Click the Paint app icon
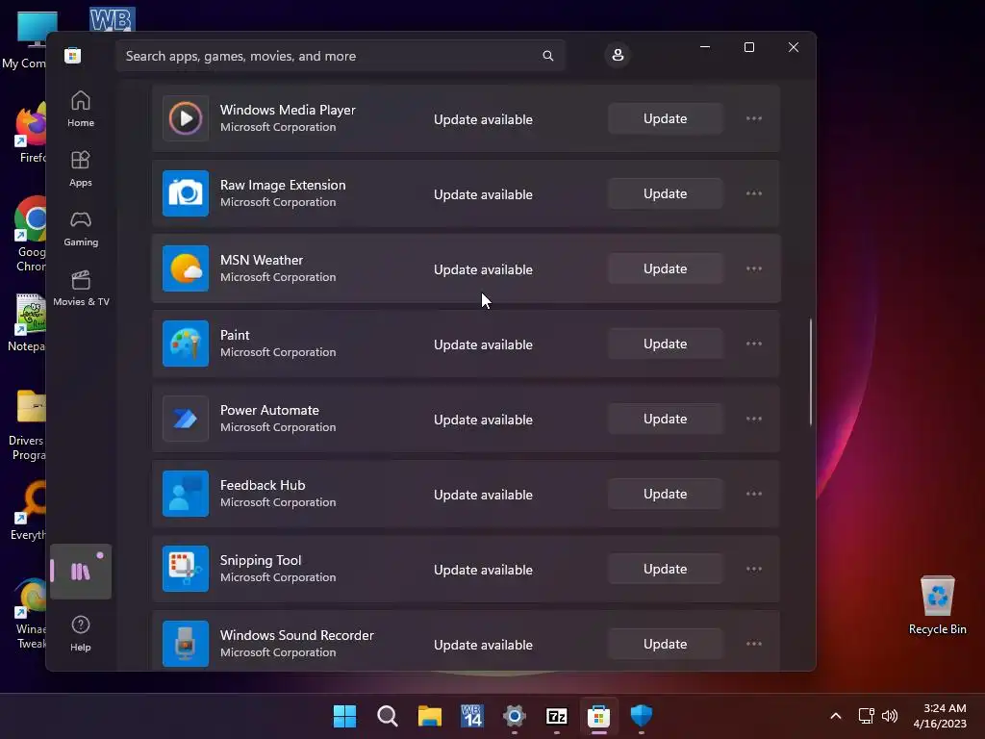 pyautogui.click(x=186, y=344)
